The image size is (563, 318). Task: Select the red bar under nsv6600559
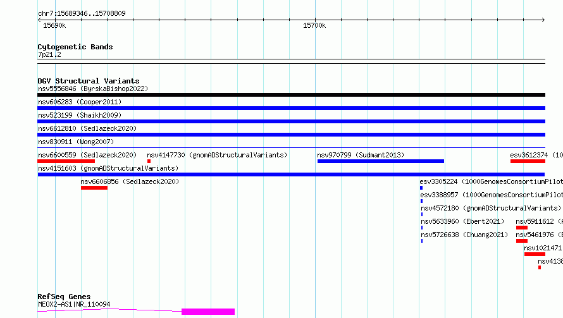click(66, 161)
